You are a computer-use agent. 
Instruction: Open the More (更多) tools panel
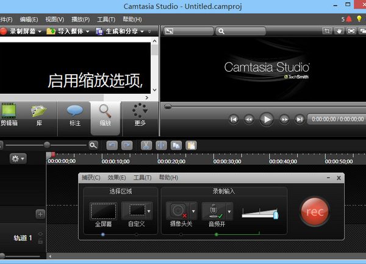[140, 114]
